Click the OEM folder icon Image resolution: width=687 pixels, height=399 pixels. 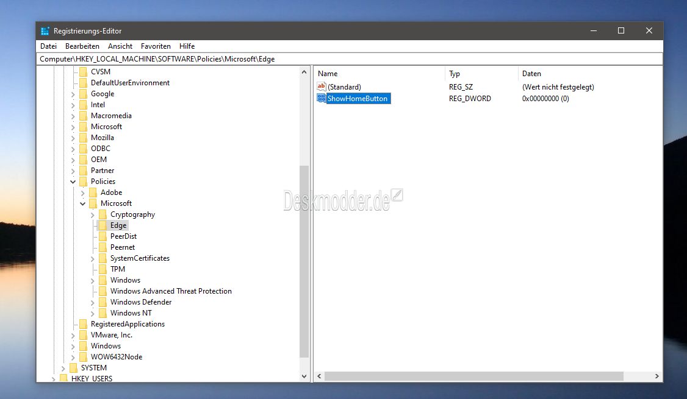[x=83, y=159]
